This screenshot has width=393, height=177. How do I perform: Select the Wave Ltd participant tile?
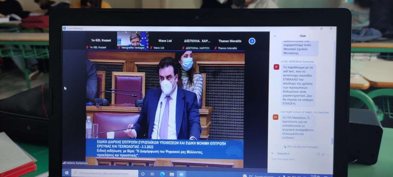pyautogui.click(x=162, y=41)
